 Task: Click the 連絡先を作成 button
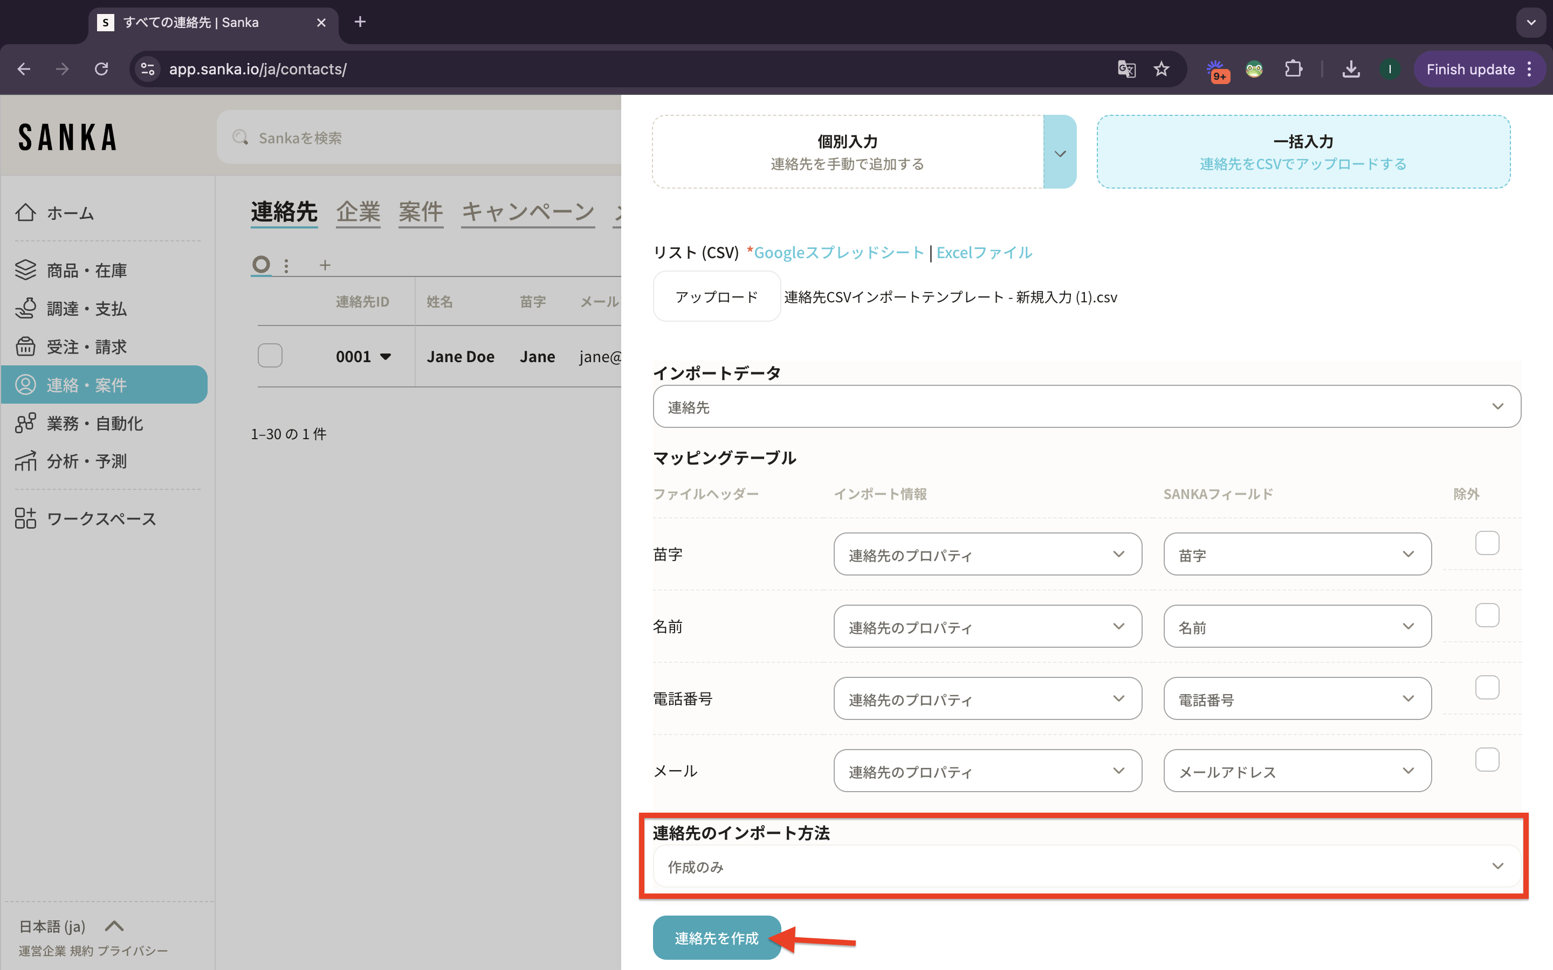(716, 938)
